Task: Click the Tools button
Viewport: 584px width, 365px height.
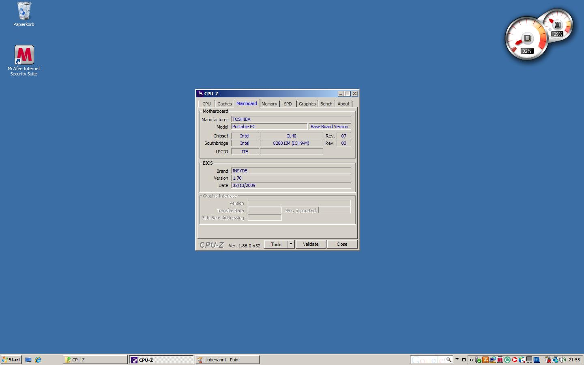Action: point(276,244)
